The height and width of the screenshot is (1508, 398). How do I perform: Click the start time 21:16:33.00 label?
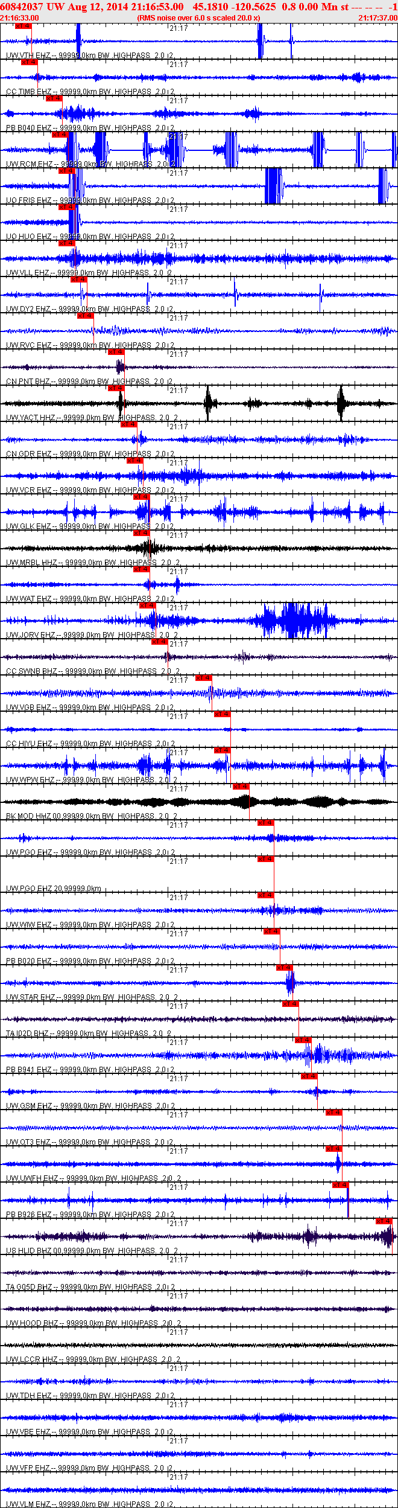[19, 18]
